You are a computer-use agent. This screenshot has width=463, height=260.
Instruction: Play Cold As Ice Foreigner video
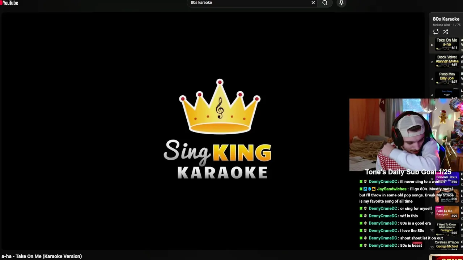447,212
